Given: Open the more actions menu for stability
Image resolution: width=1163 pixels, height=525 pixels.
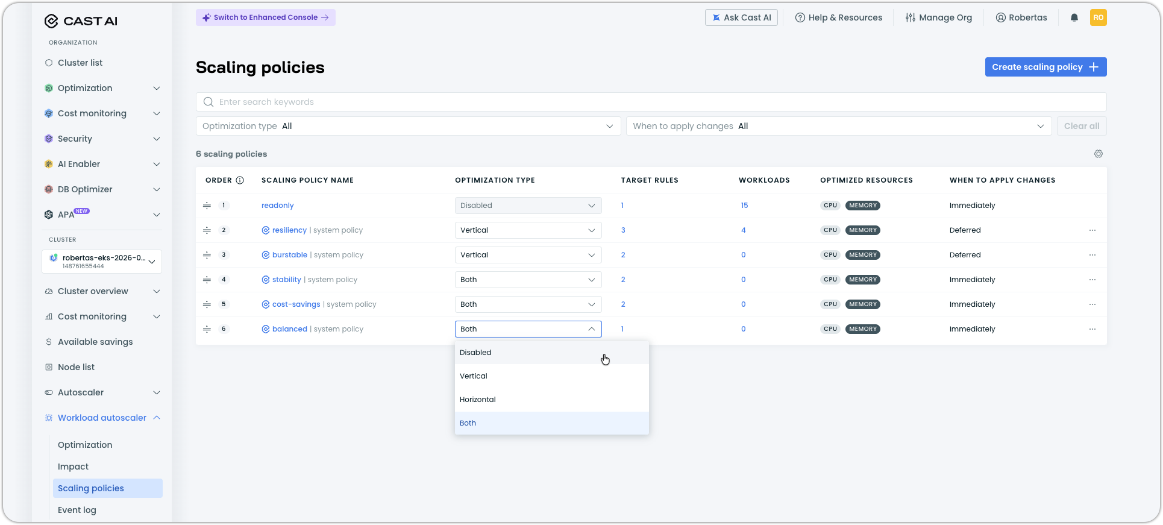Looking at the screenshot, I should (1092, 280).
